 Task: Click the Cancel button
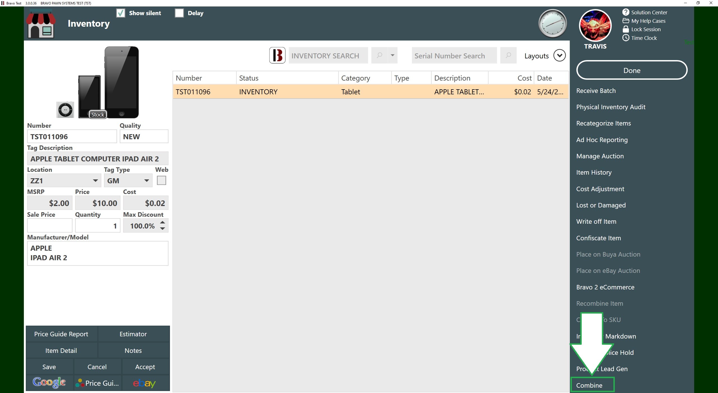(x=97, y=367)
